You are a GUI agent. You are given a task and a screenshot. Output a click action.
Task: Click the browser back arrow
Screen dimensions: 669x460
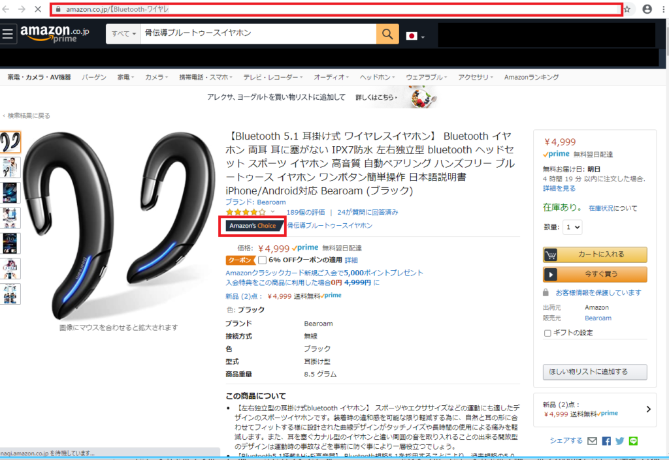5,9
